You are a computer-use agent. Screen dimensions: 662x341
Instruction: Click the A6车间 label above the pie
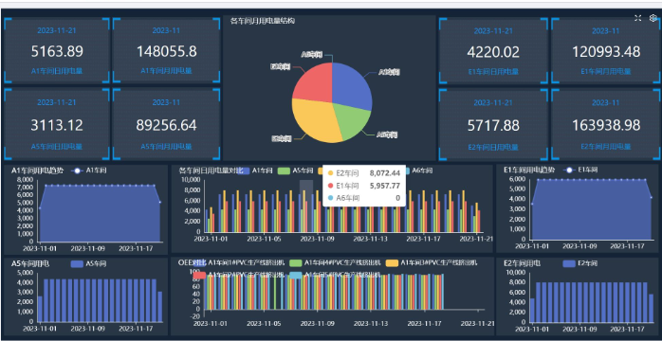coord(312,55)
